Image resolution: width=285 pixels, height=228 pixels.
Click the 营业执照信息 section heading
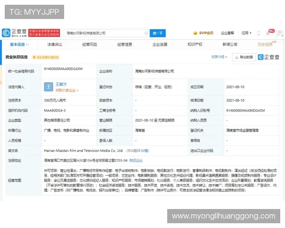pos(17,57)
